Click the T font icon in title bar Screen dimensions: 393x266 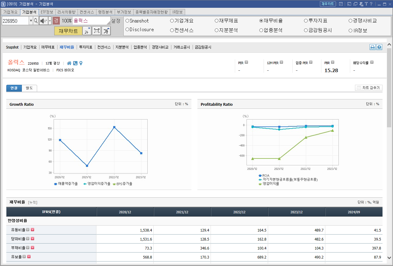pyautogui.click(x=366, y=4)
